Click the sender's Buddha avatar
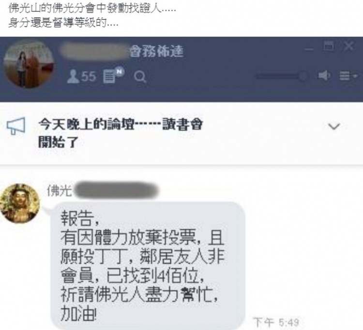This screenshot has width=363, height=330. click(x=20, y=203)
